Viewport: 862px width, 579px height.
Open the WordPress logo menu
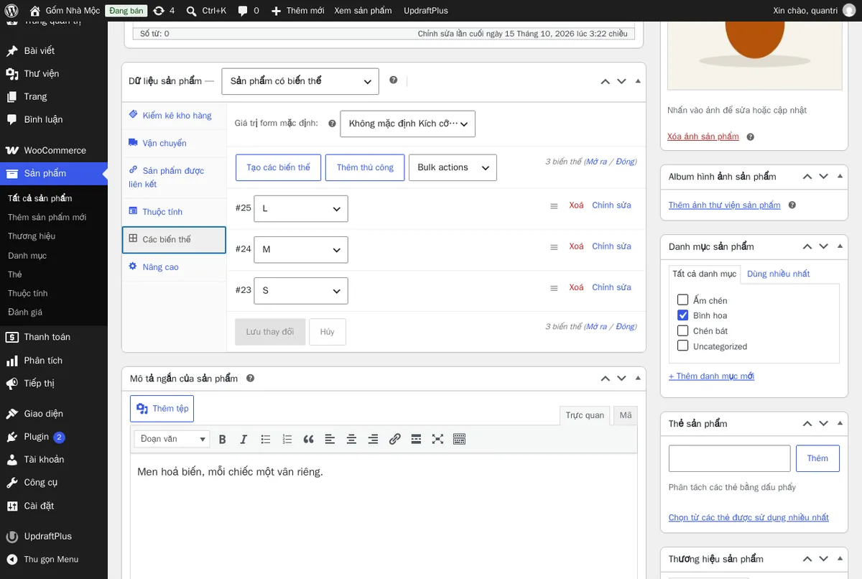coord(11,11)
